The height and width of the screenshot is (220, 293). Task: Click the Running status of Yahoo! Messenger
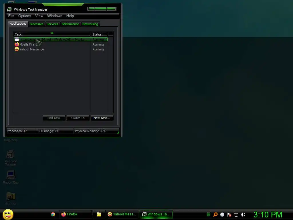tap(98, 49)
